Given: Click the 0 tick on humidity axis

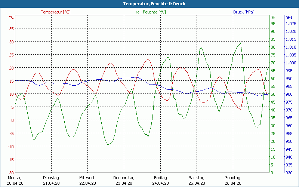Looking at the screenshot, I should 272,173.
